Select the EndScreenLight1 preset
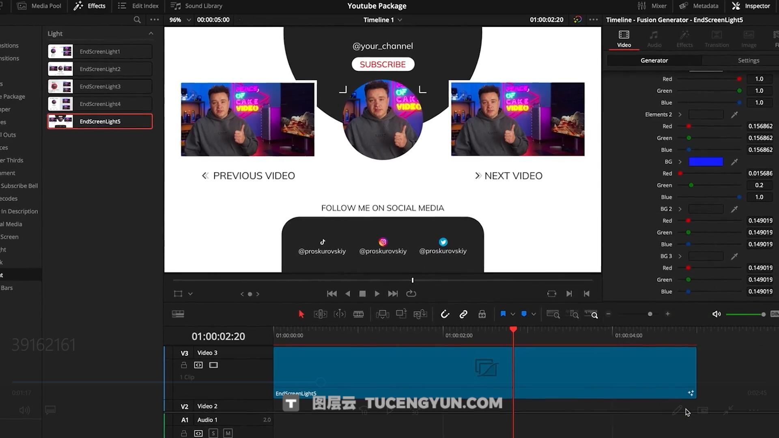Image resolution: width=779 pixels, height=438 pixels. pyautogui.click(x=100, y=52)
